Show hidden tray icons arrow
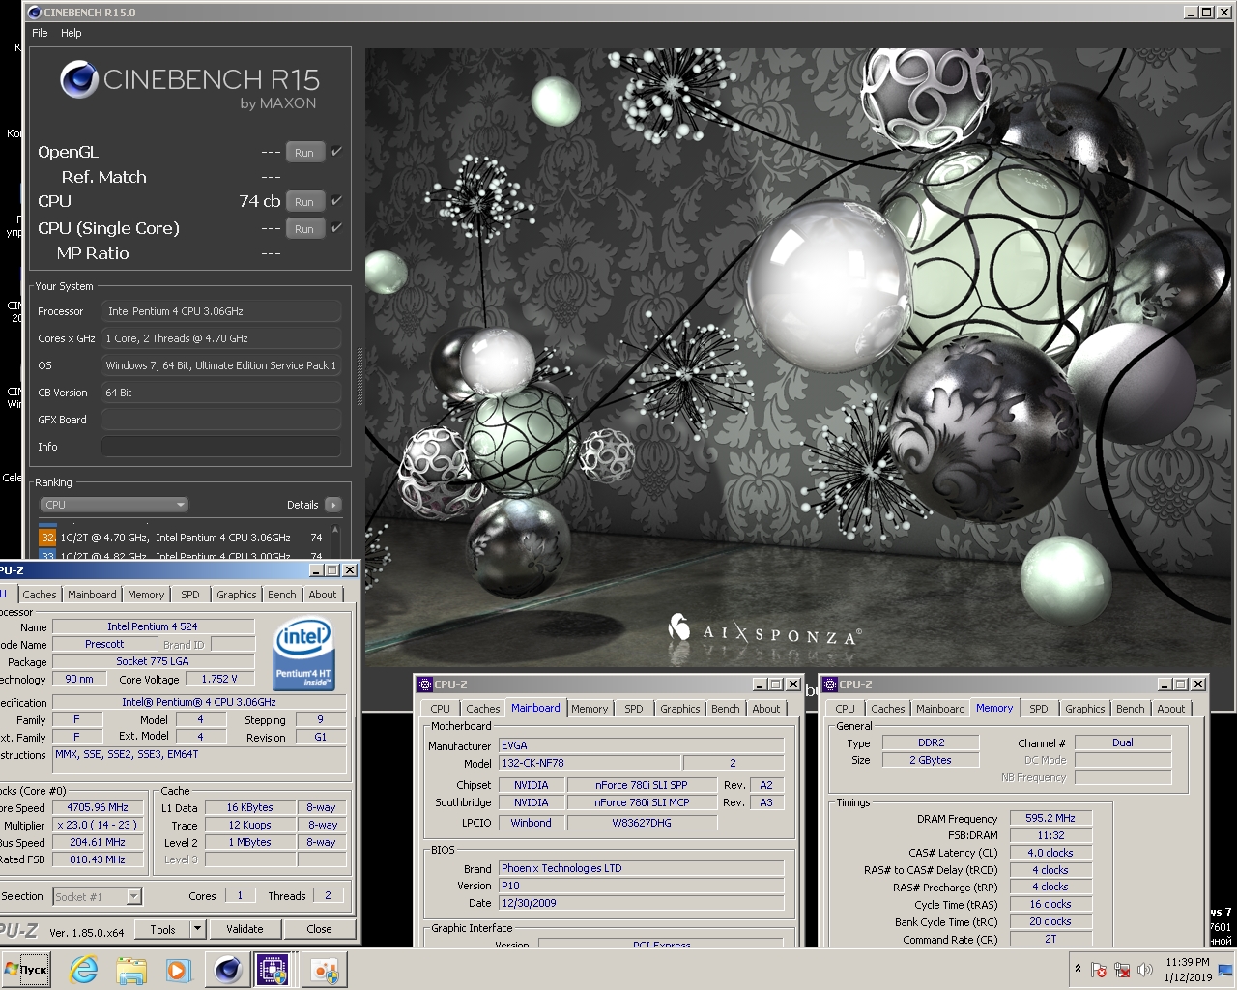Image resolution: width=1237 pixels, height=990 pixels. coord(1078,969)
